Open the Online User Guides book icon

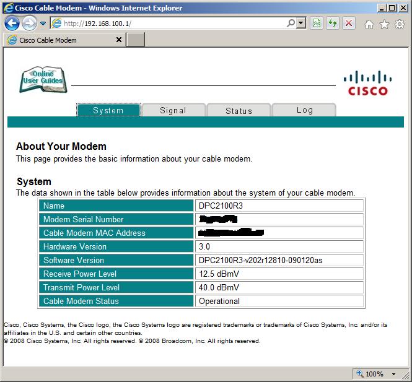[x=43, y=79]
